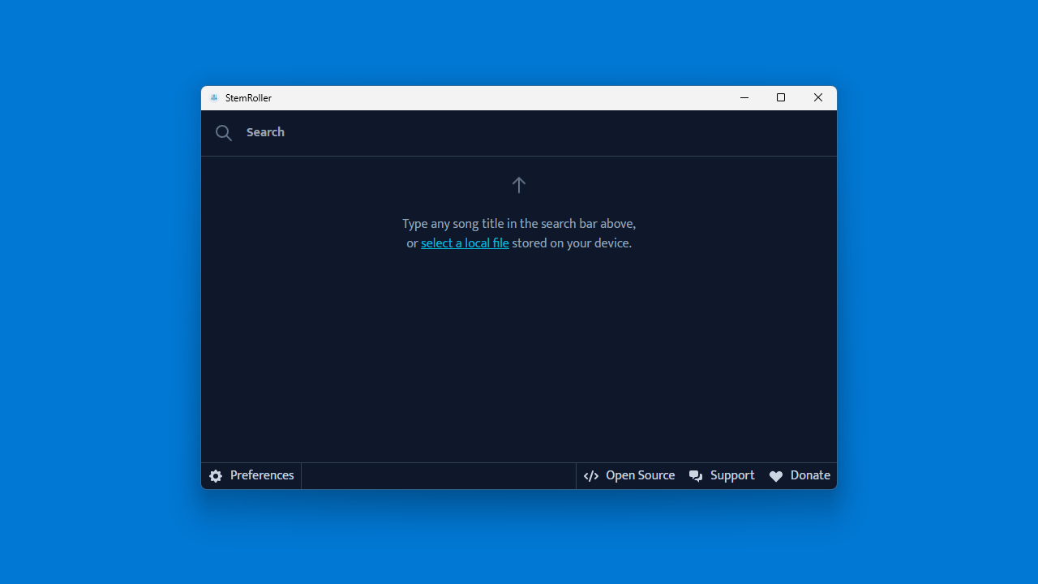Click the text 'Type any song title in the search bar above,'

[x=519, y=224]
